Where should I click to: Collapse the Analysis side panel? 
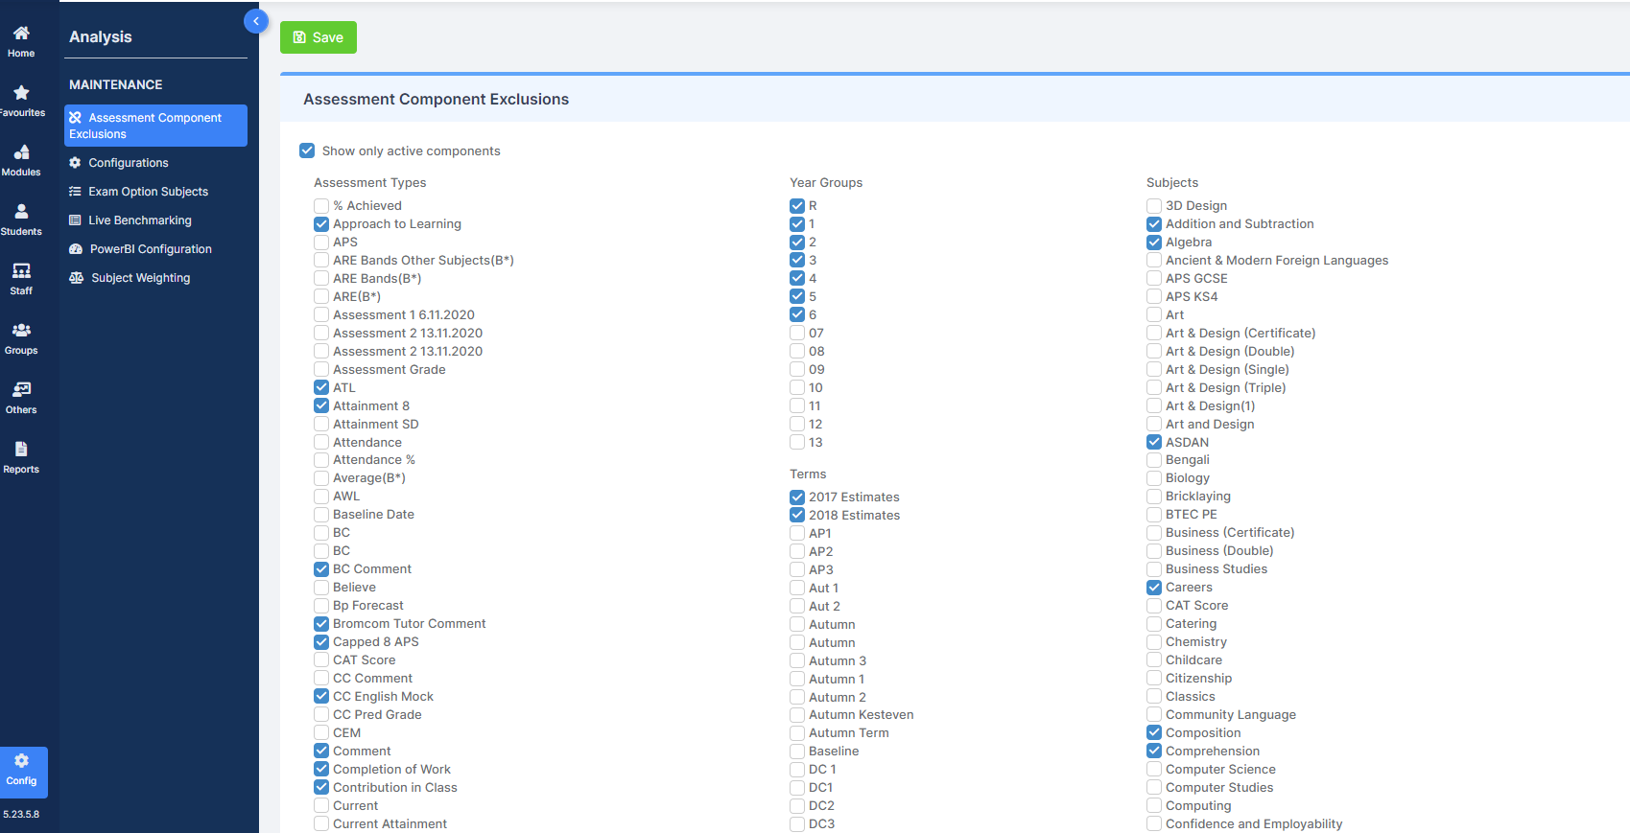tap(256, 21)
